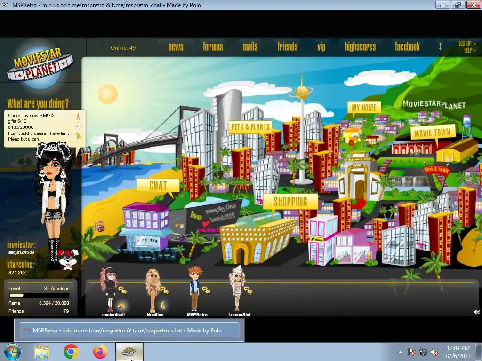
Task: Open the vip menu
Action: tap(321, 47)
